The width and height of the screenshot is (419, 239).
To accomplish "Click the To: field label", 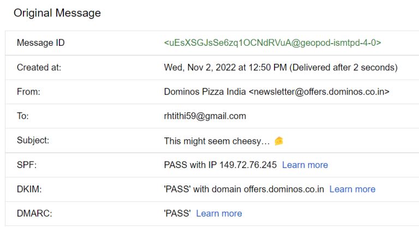I will [23, 116].
